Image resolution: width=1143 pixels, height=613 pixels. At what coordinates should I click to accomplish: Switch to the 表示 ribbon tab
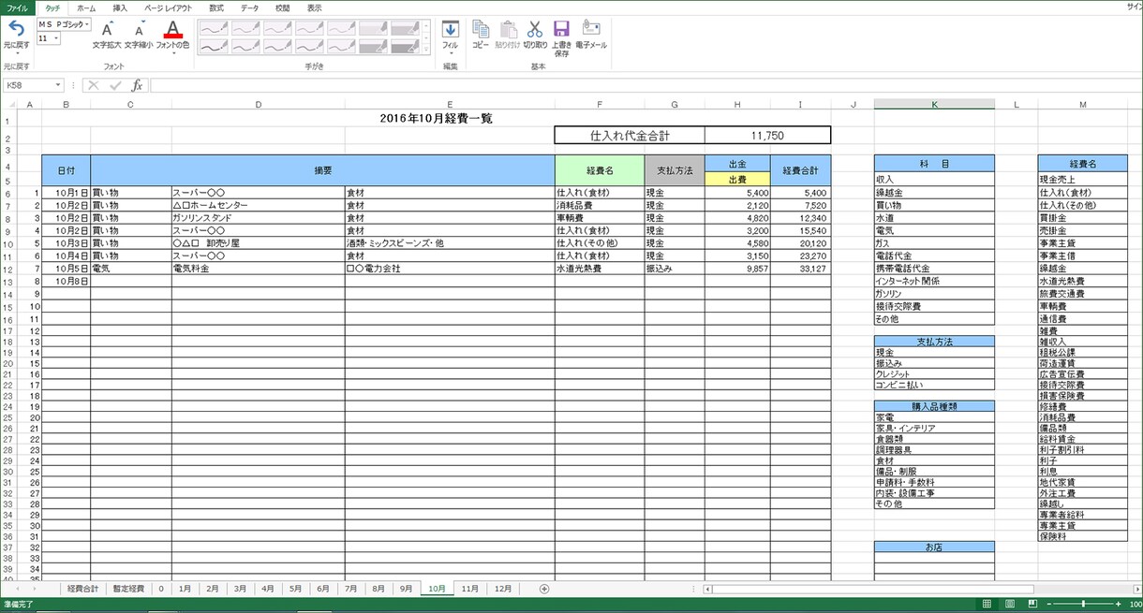315,7
